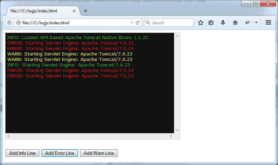Expand the Firebug dropdown arrow
The width and height of the screenshot is (278, 165).
pos(256,23)
